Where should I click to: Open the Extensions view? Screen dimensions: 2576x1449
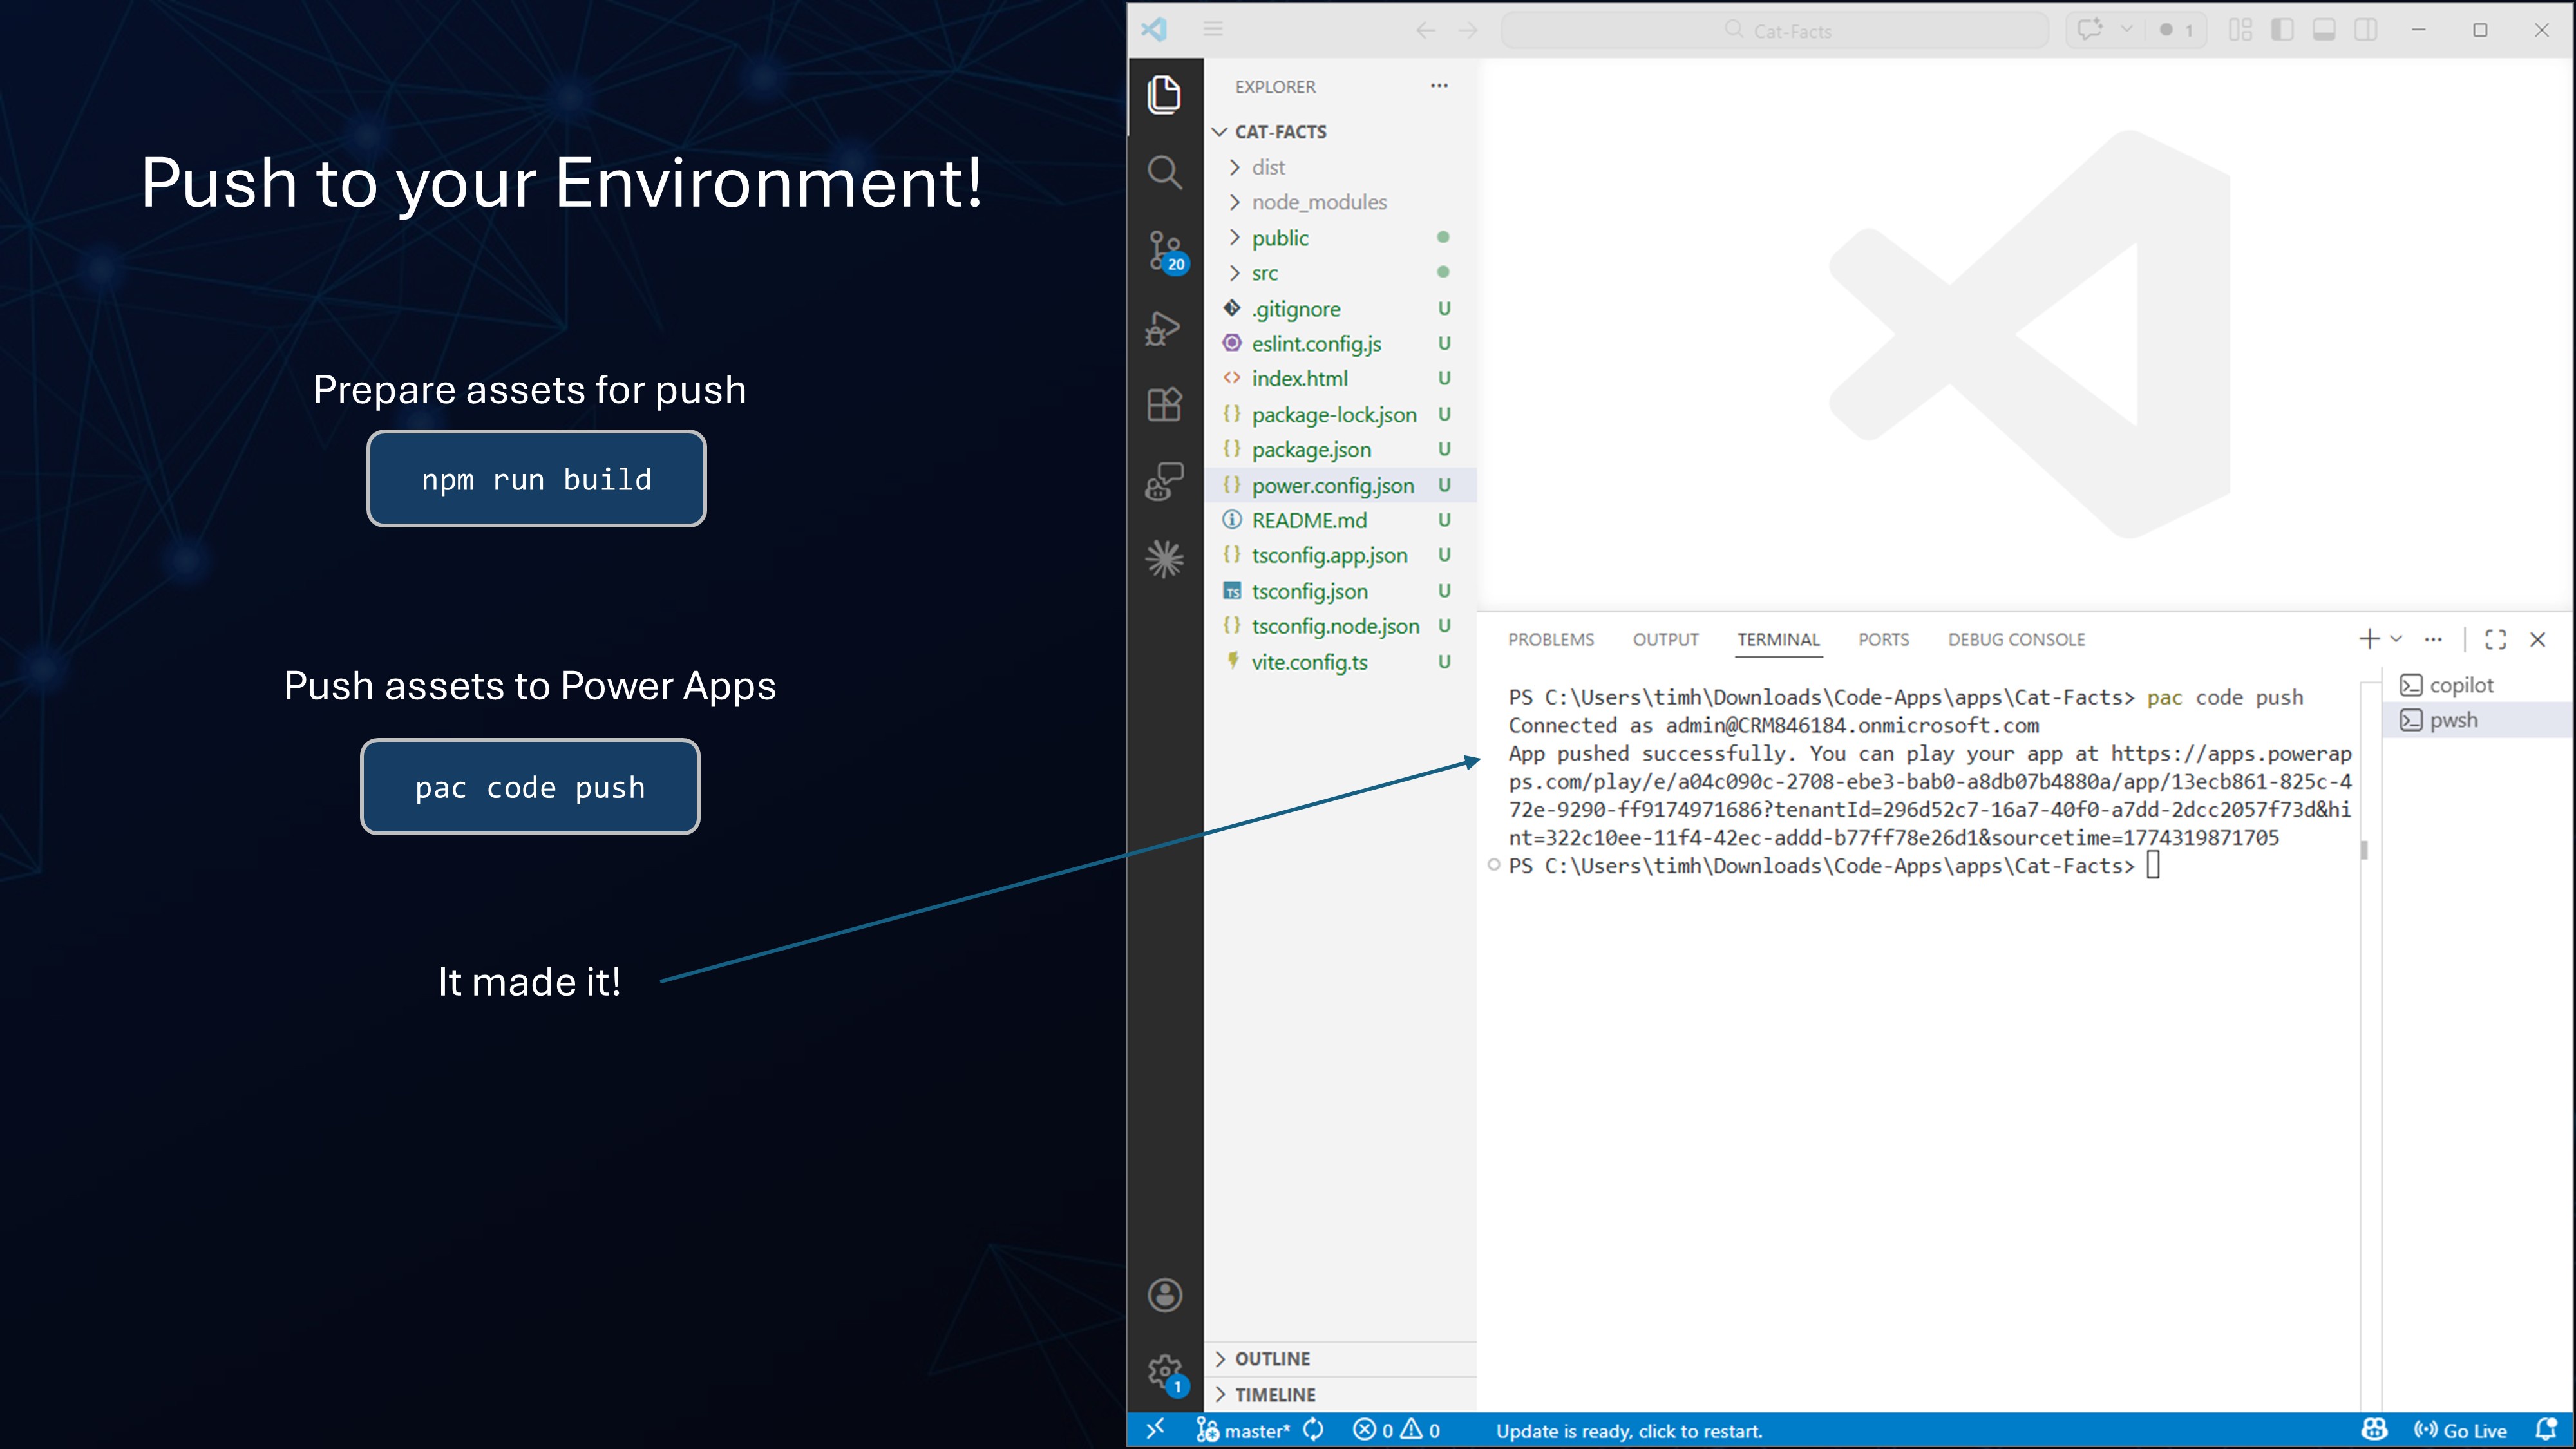click(x=1164, y=405)
